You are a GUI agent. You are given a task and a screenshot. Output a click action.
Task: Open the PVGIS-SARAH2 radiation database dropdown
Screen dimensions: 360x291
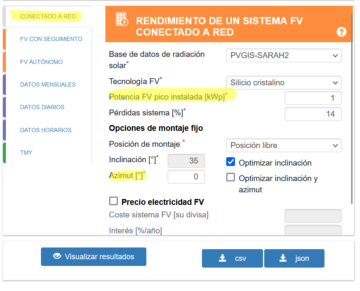point(283,56)
